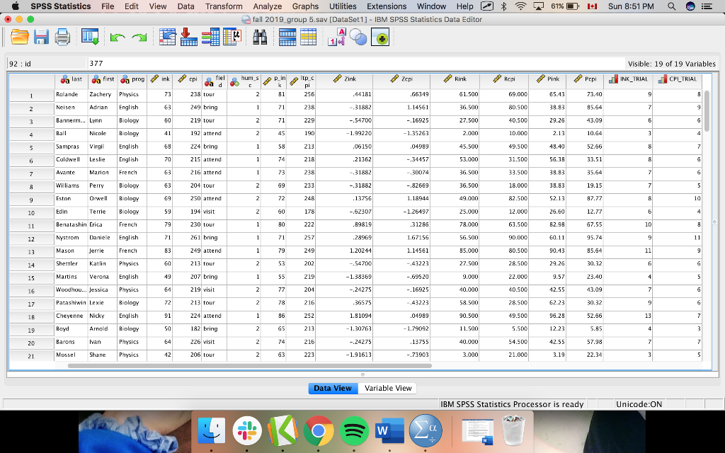The image size is (725, 453).
Task: Open the Word document icon in dock
Action: tap(477, 431)
